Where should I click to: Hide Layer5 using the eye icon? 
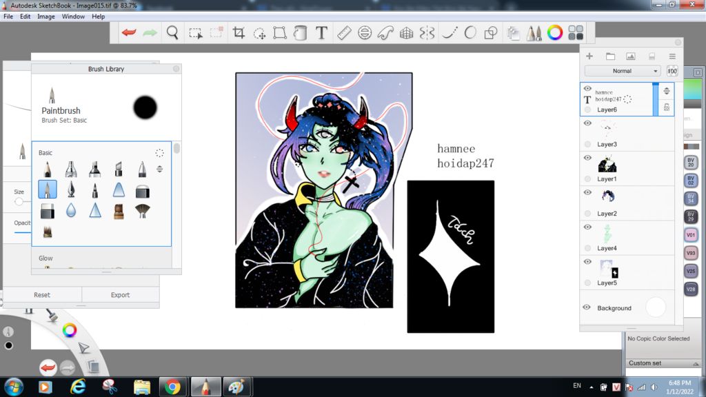(x=587, y=261)
